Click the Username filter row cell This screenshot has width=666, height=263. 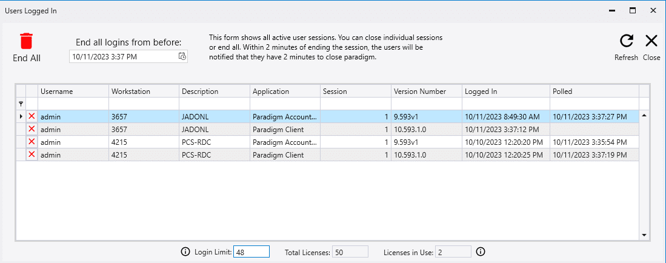click(73, 104)
